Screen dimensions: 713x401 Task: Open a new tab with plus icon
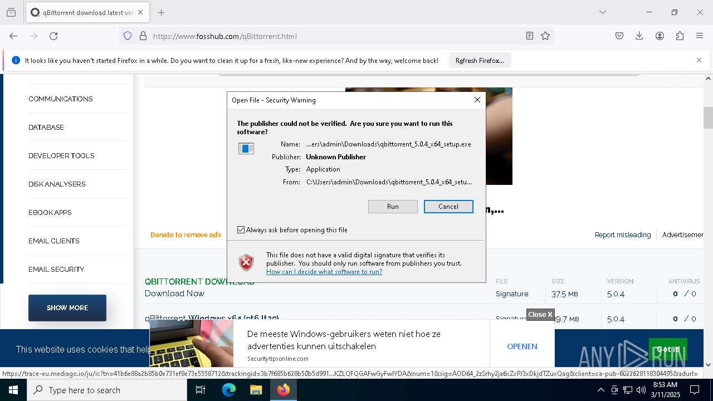pyautogui.click(x=161, y=12)
